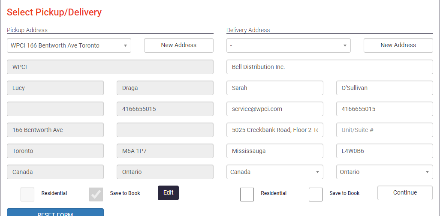Click the 5025 Creekbank Road address field
This screenshot has height=216, width=440.
click(x=275, y=130)
